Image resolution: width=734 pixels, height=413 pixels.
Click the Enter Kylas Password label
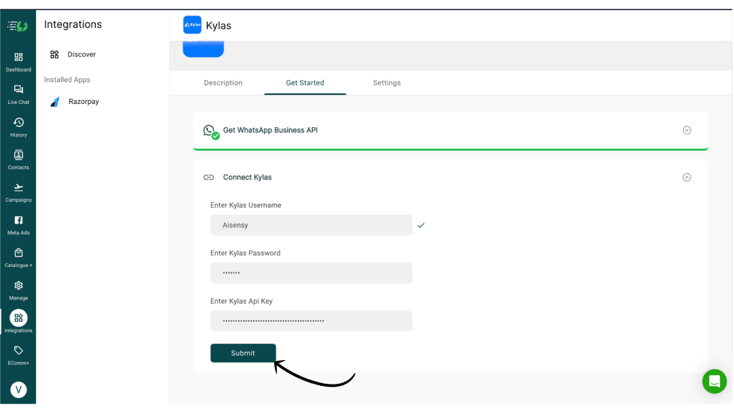point(245,253)
